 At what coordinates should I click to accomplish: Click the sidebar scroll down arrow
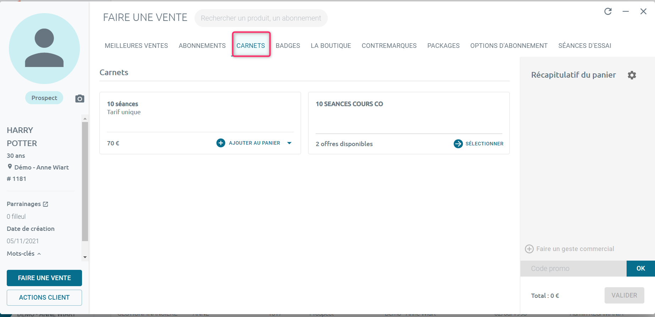tap(85, 257)
